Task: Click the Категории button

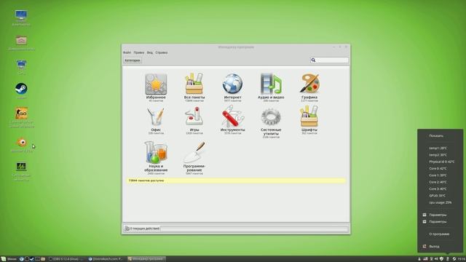Action: pyautogui.click(x=133, y=60)
